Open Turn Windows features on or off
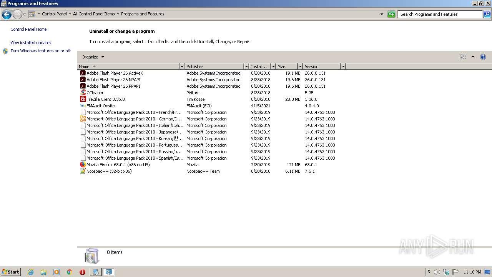Image resolution: width=492 pixels, height=277 pixels. click(40, 51)
